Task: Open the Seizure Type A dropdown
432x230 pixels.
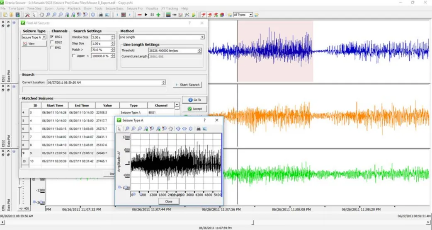Action: [x=44, y=37]
